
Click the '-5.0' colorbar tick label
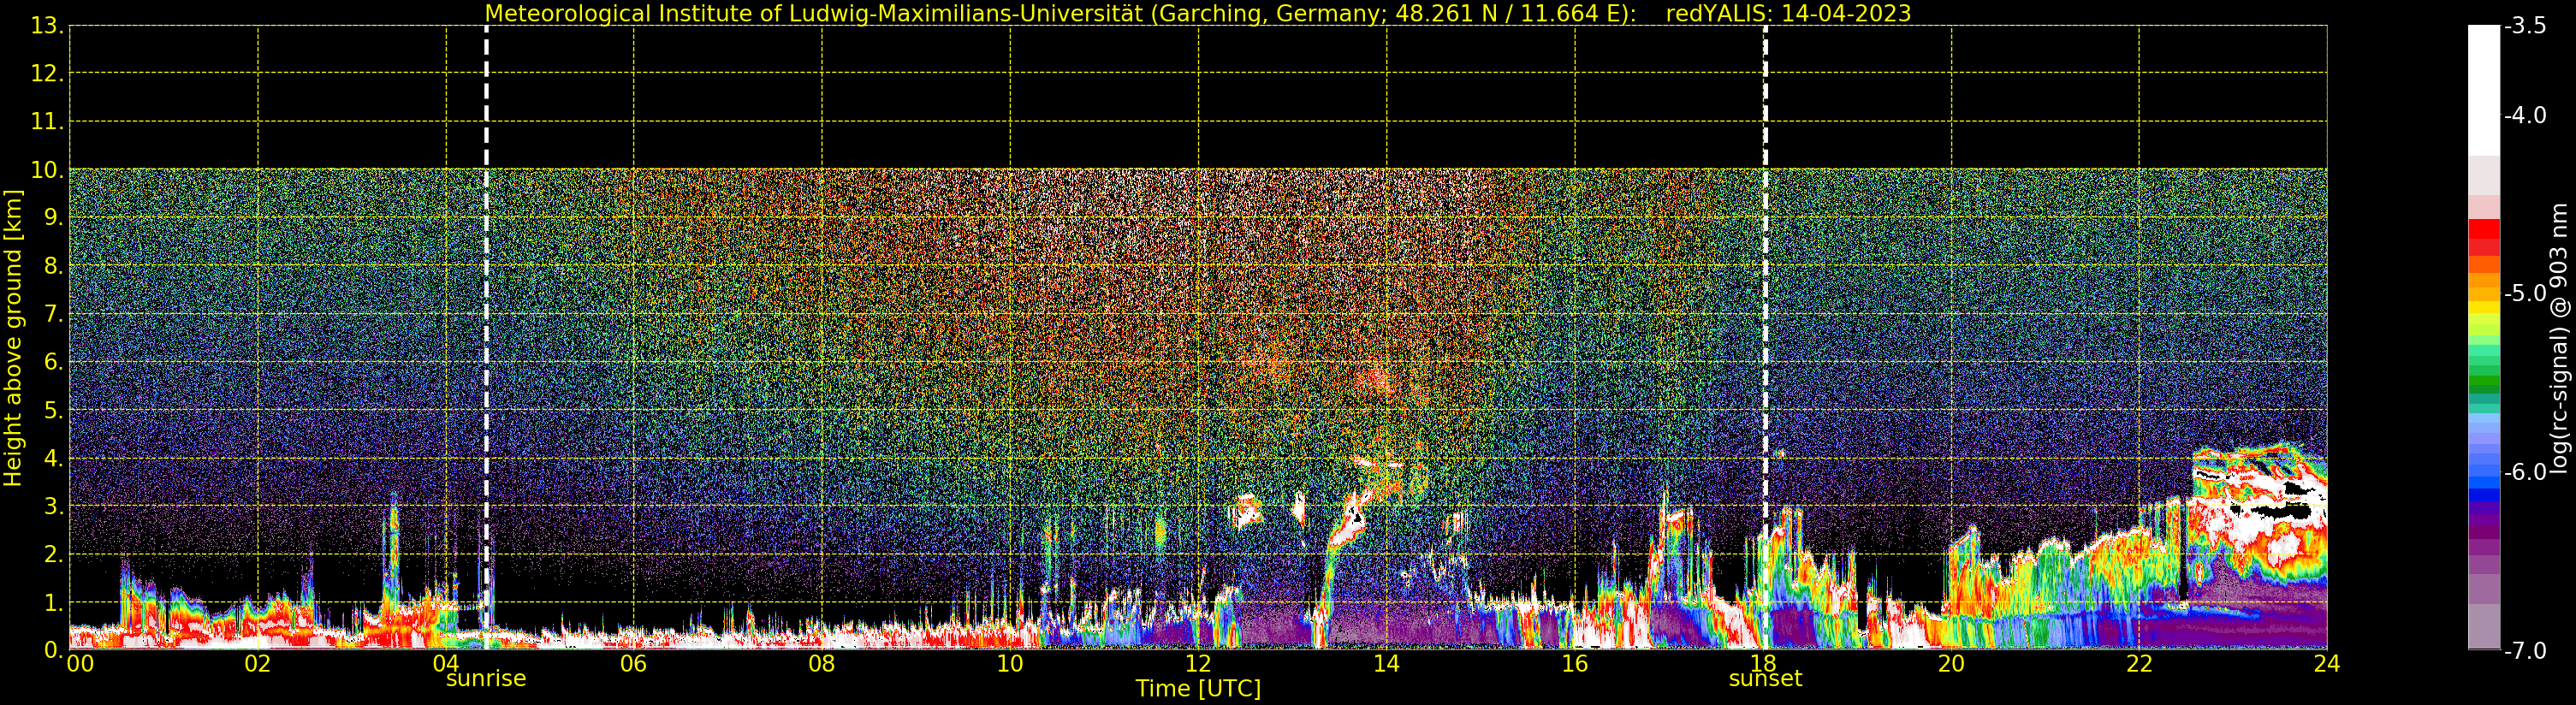pos(2525,293)
